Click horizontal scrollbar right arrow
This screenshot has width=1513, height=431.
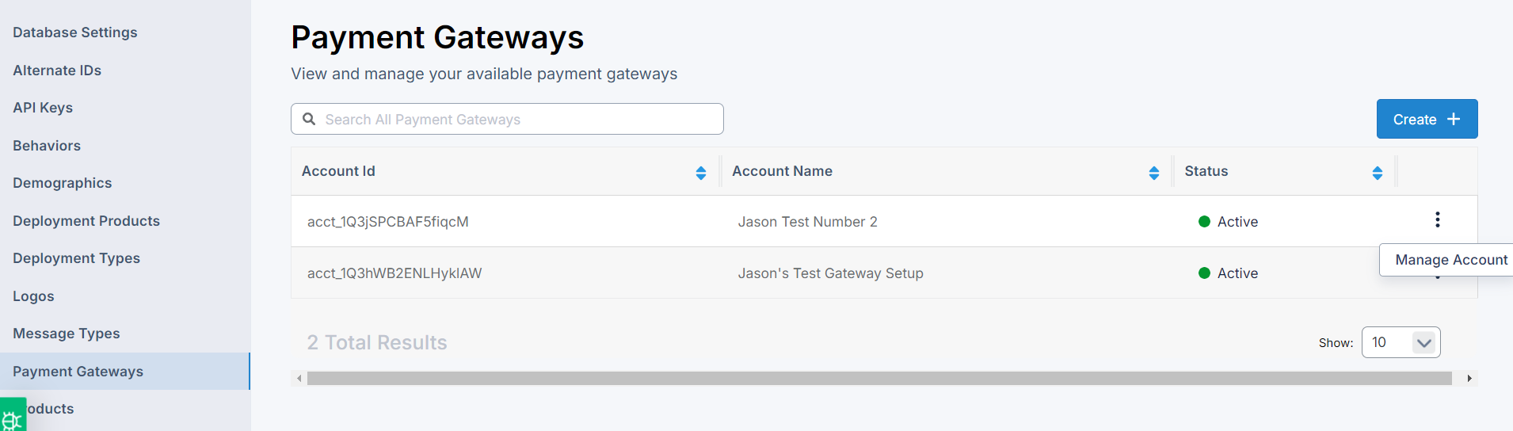click(x=1469, y=379)
